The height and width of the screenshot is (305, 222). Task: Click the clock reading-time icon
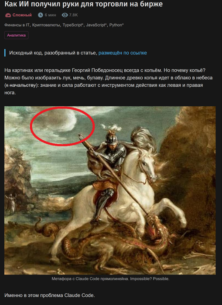tap(40, 15)
